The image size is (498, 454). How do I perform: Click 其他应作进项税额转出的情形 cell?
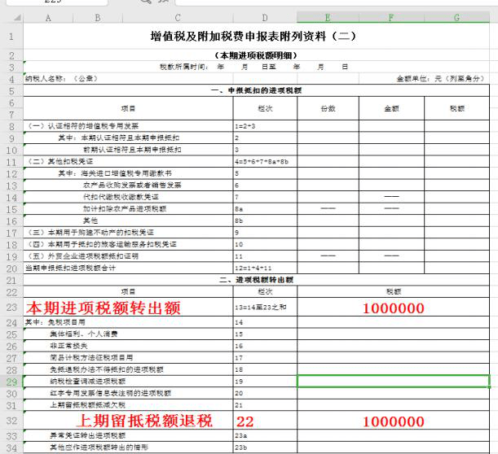(x=128, y=447)
